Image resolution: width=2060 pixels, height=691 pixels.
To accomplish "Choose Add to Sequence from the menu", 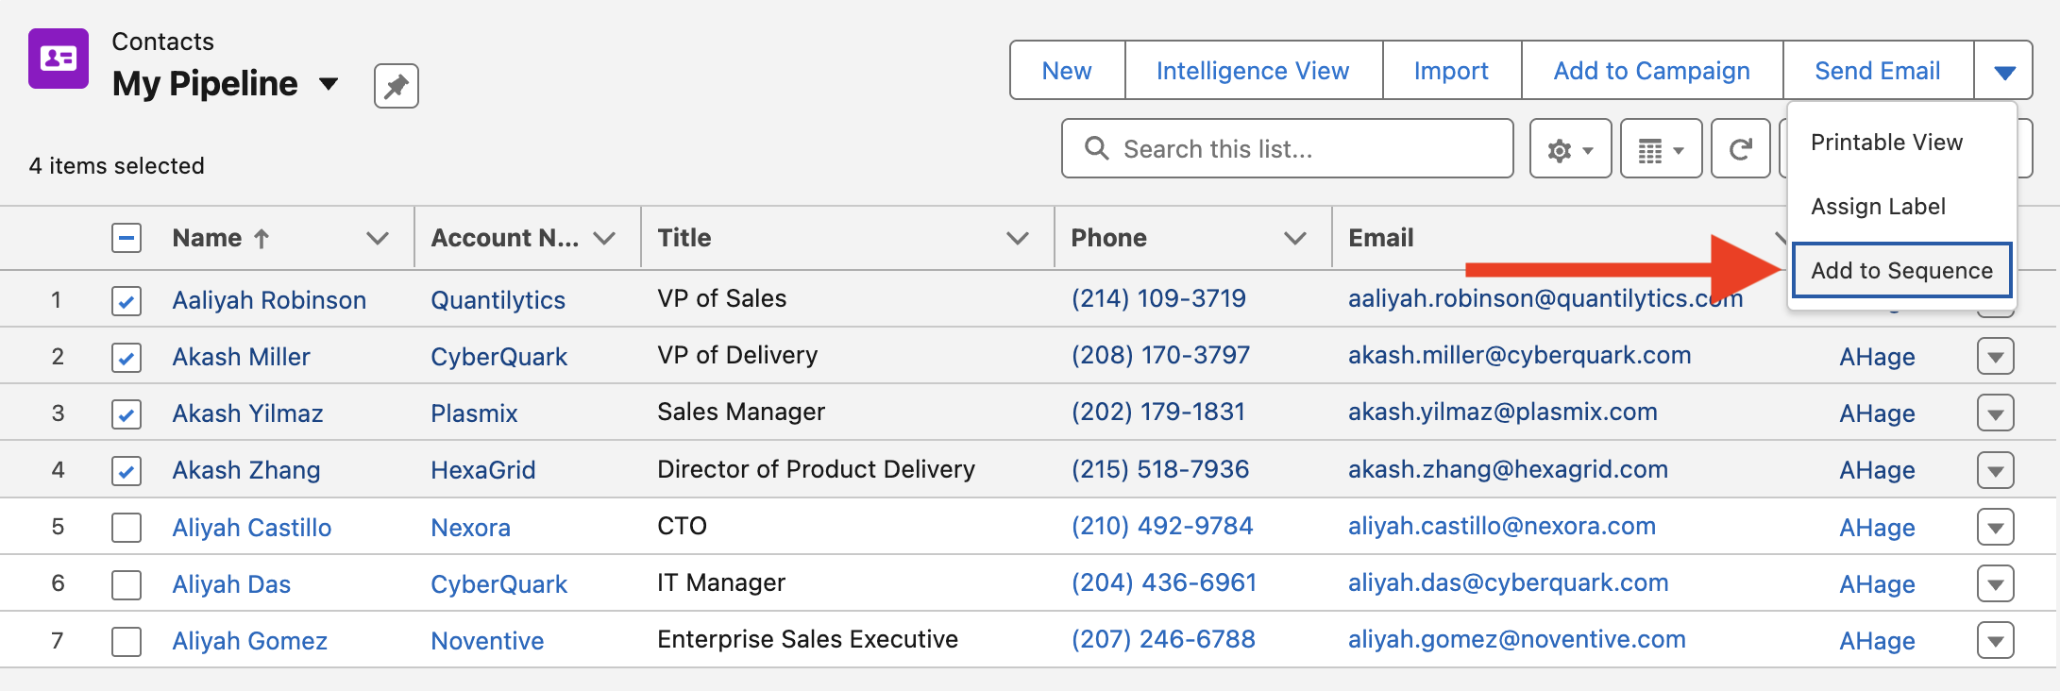I will pyautogui.click(x=1900, y=269).
